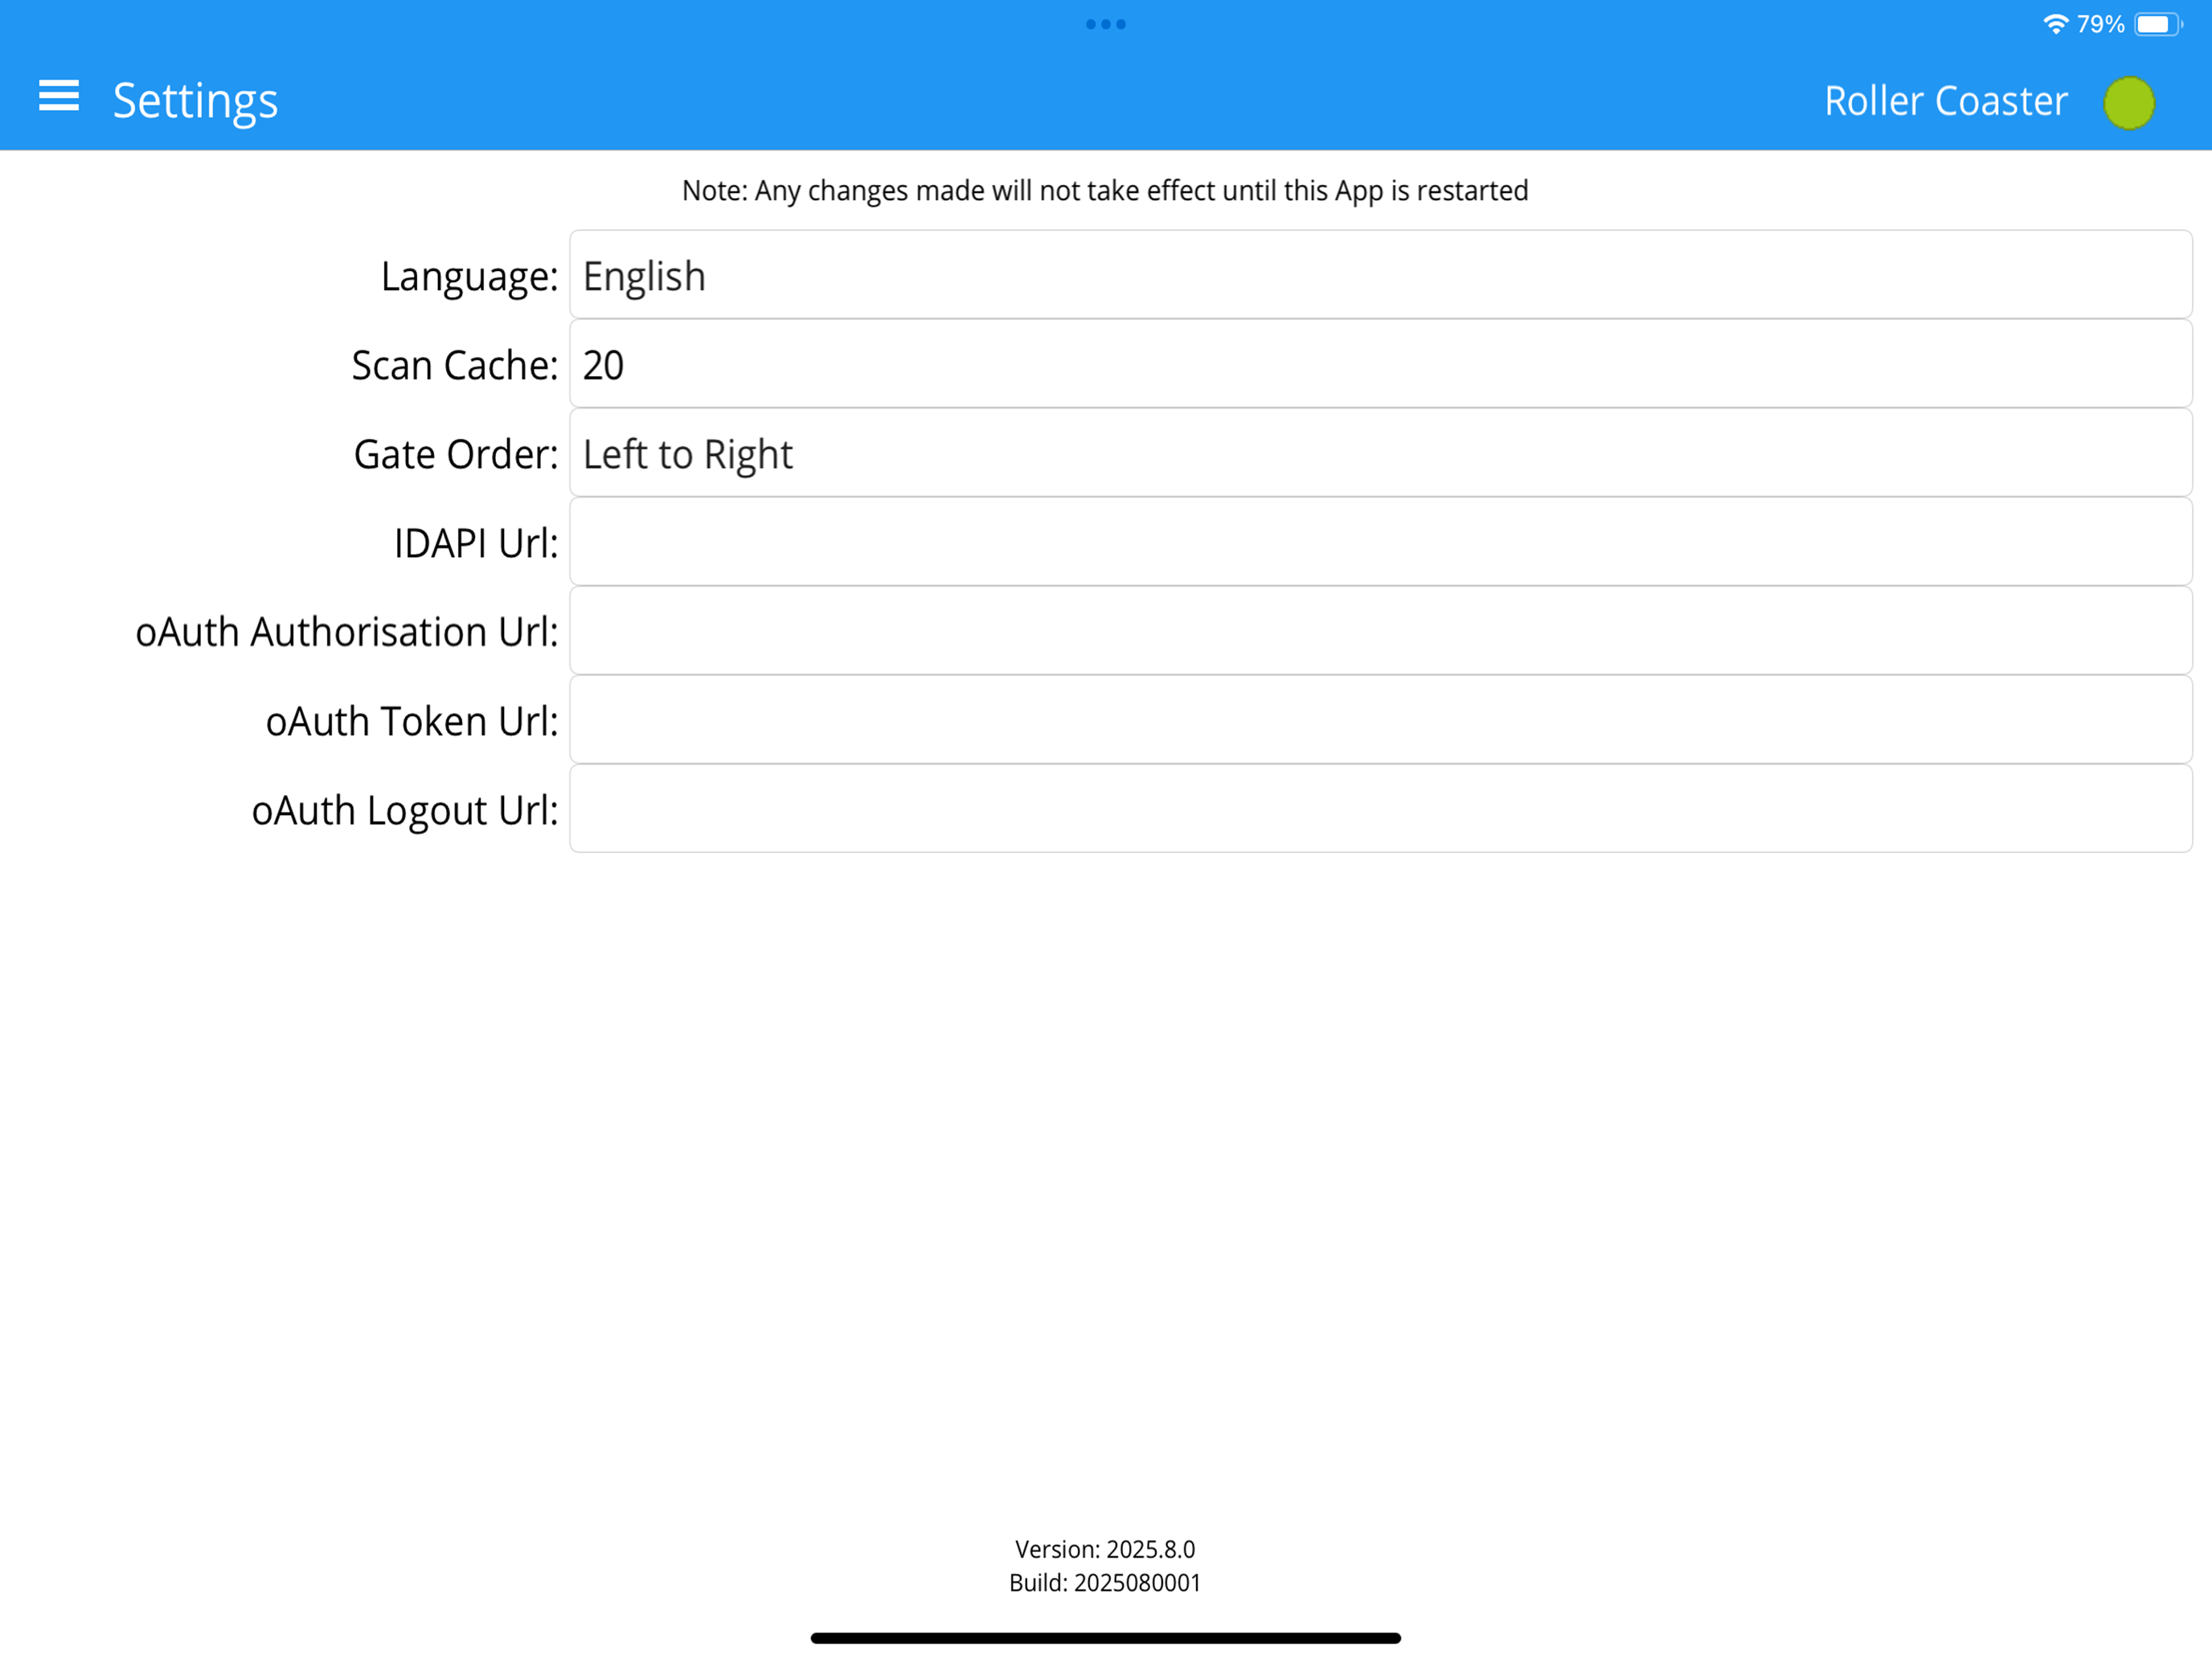Click the IDAPI Url input field
This screenshot has width=2212, height=1659.
click(1381, 542)
